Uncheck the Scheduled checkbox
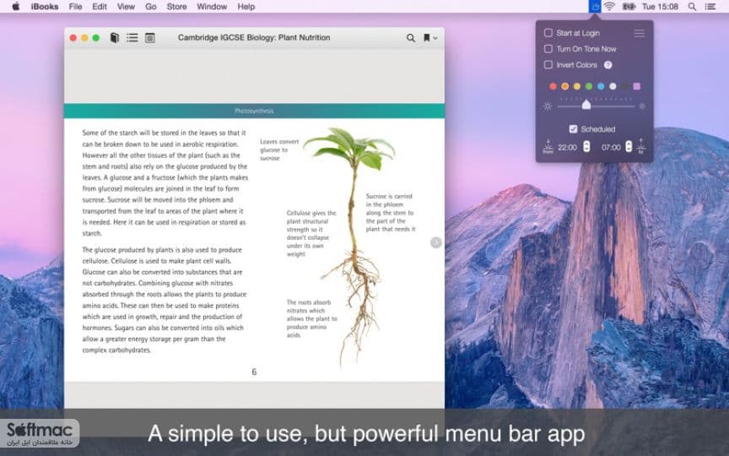 (x=573, y=129)
